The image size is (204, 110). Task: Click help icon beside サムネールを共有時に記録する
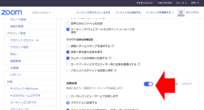coord(110,58)
